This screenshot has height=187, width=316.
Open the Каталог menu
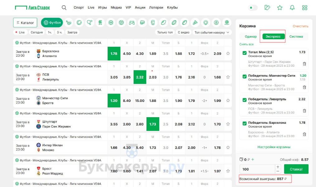tap(25, 22)
